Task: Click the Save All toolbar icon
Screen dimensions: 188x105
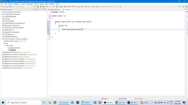Action: [8, 7]
